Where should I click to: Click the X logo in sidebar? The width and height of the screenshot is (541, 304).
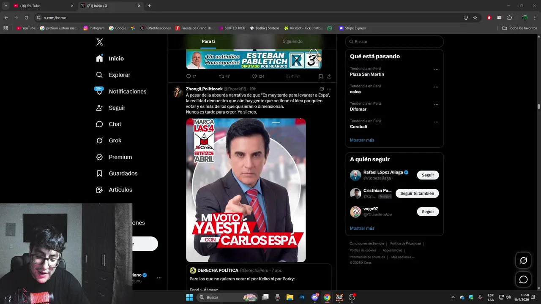[99, 42]
